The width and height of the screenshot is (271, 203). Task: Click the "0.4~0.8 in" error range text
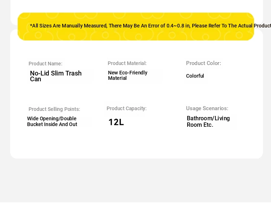coord(178,26)
